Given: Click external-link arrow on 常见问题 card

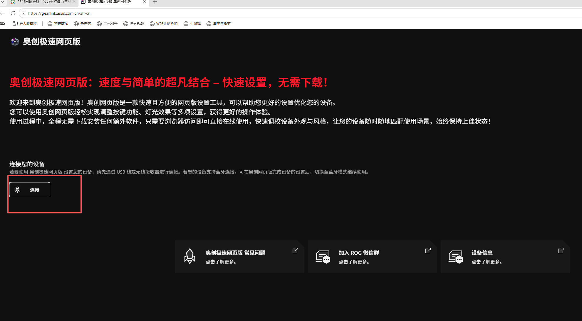Looking at the screenshot, I should [x=295, y=251].
